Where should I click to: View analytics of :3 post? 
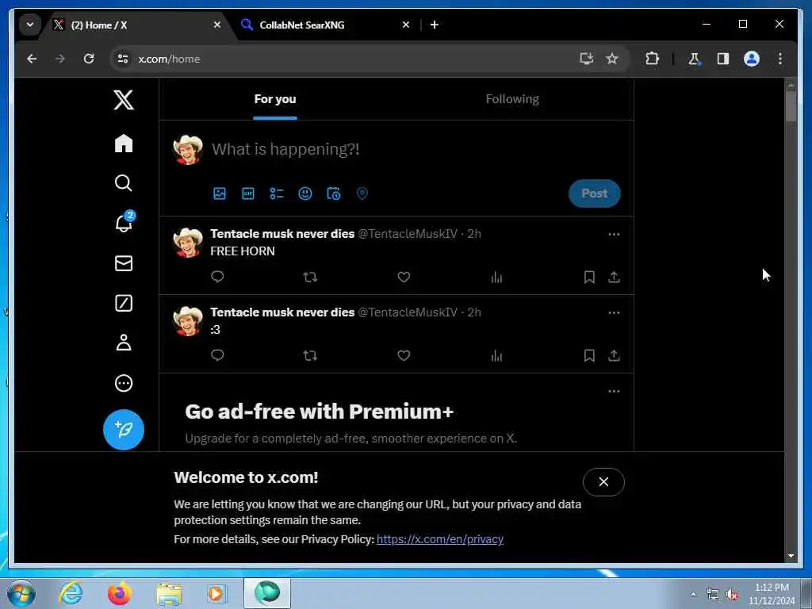point(496,356)
